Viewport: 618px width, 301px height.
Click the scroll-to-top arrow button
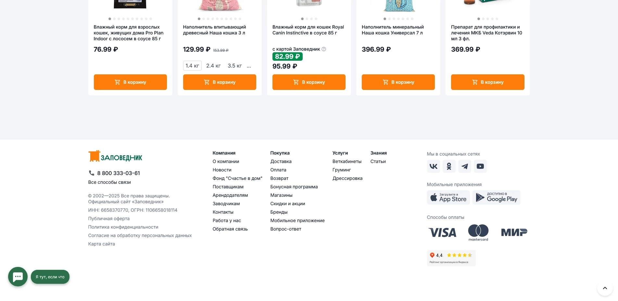tap(605, 288)
